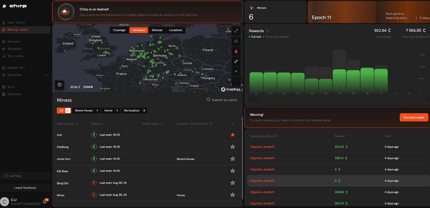
Task: Open fullscreen map view icon
Action: [x=236, y=31]
